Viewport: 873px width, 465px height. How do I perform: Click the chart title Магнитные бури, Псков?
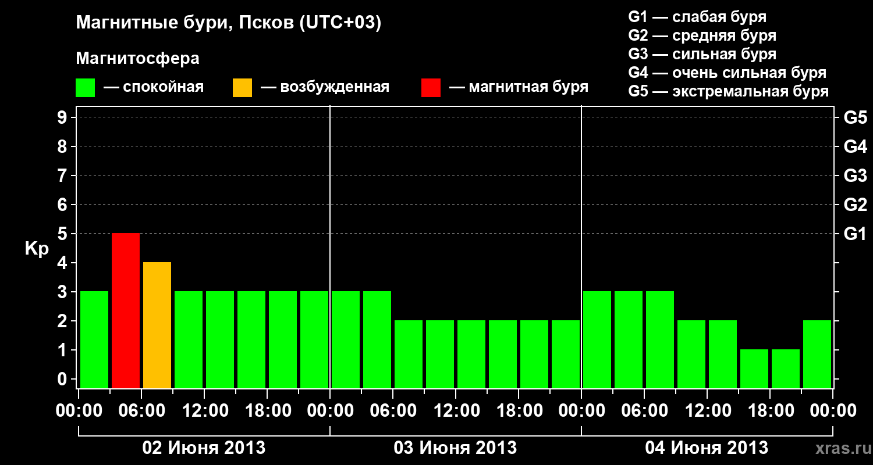click(x=228, y=23)
